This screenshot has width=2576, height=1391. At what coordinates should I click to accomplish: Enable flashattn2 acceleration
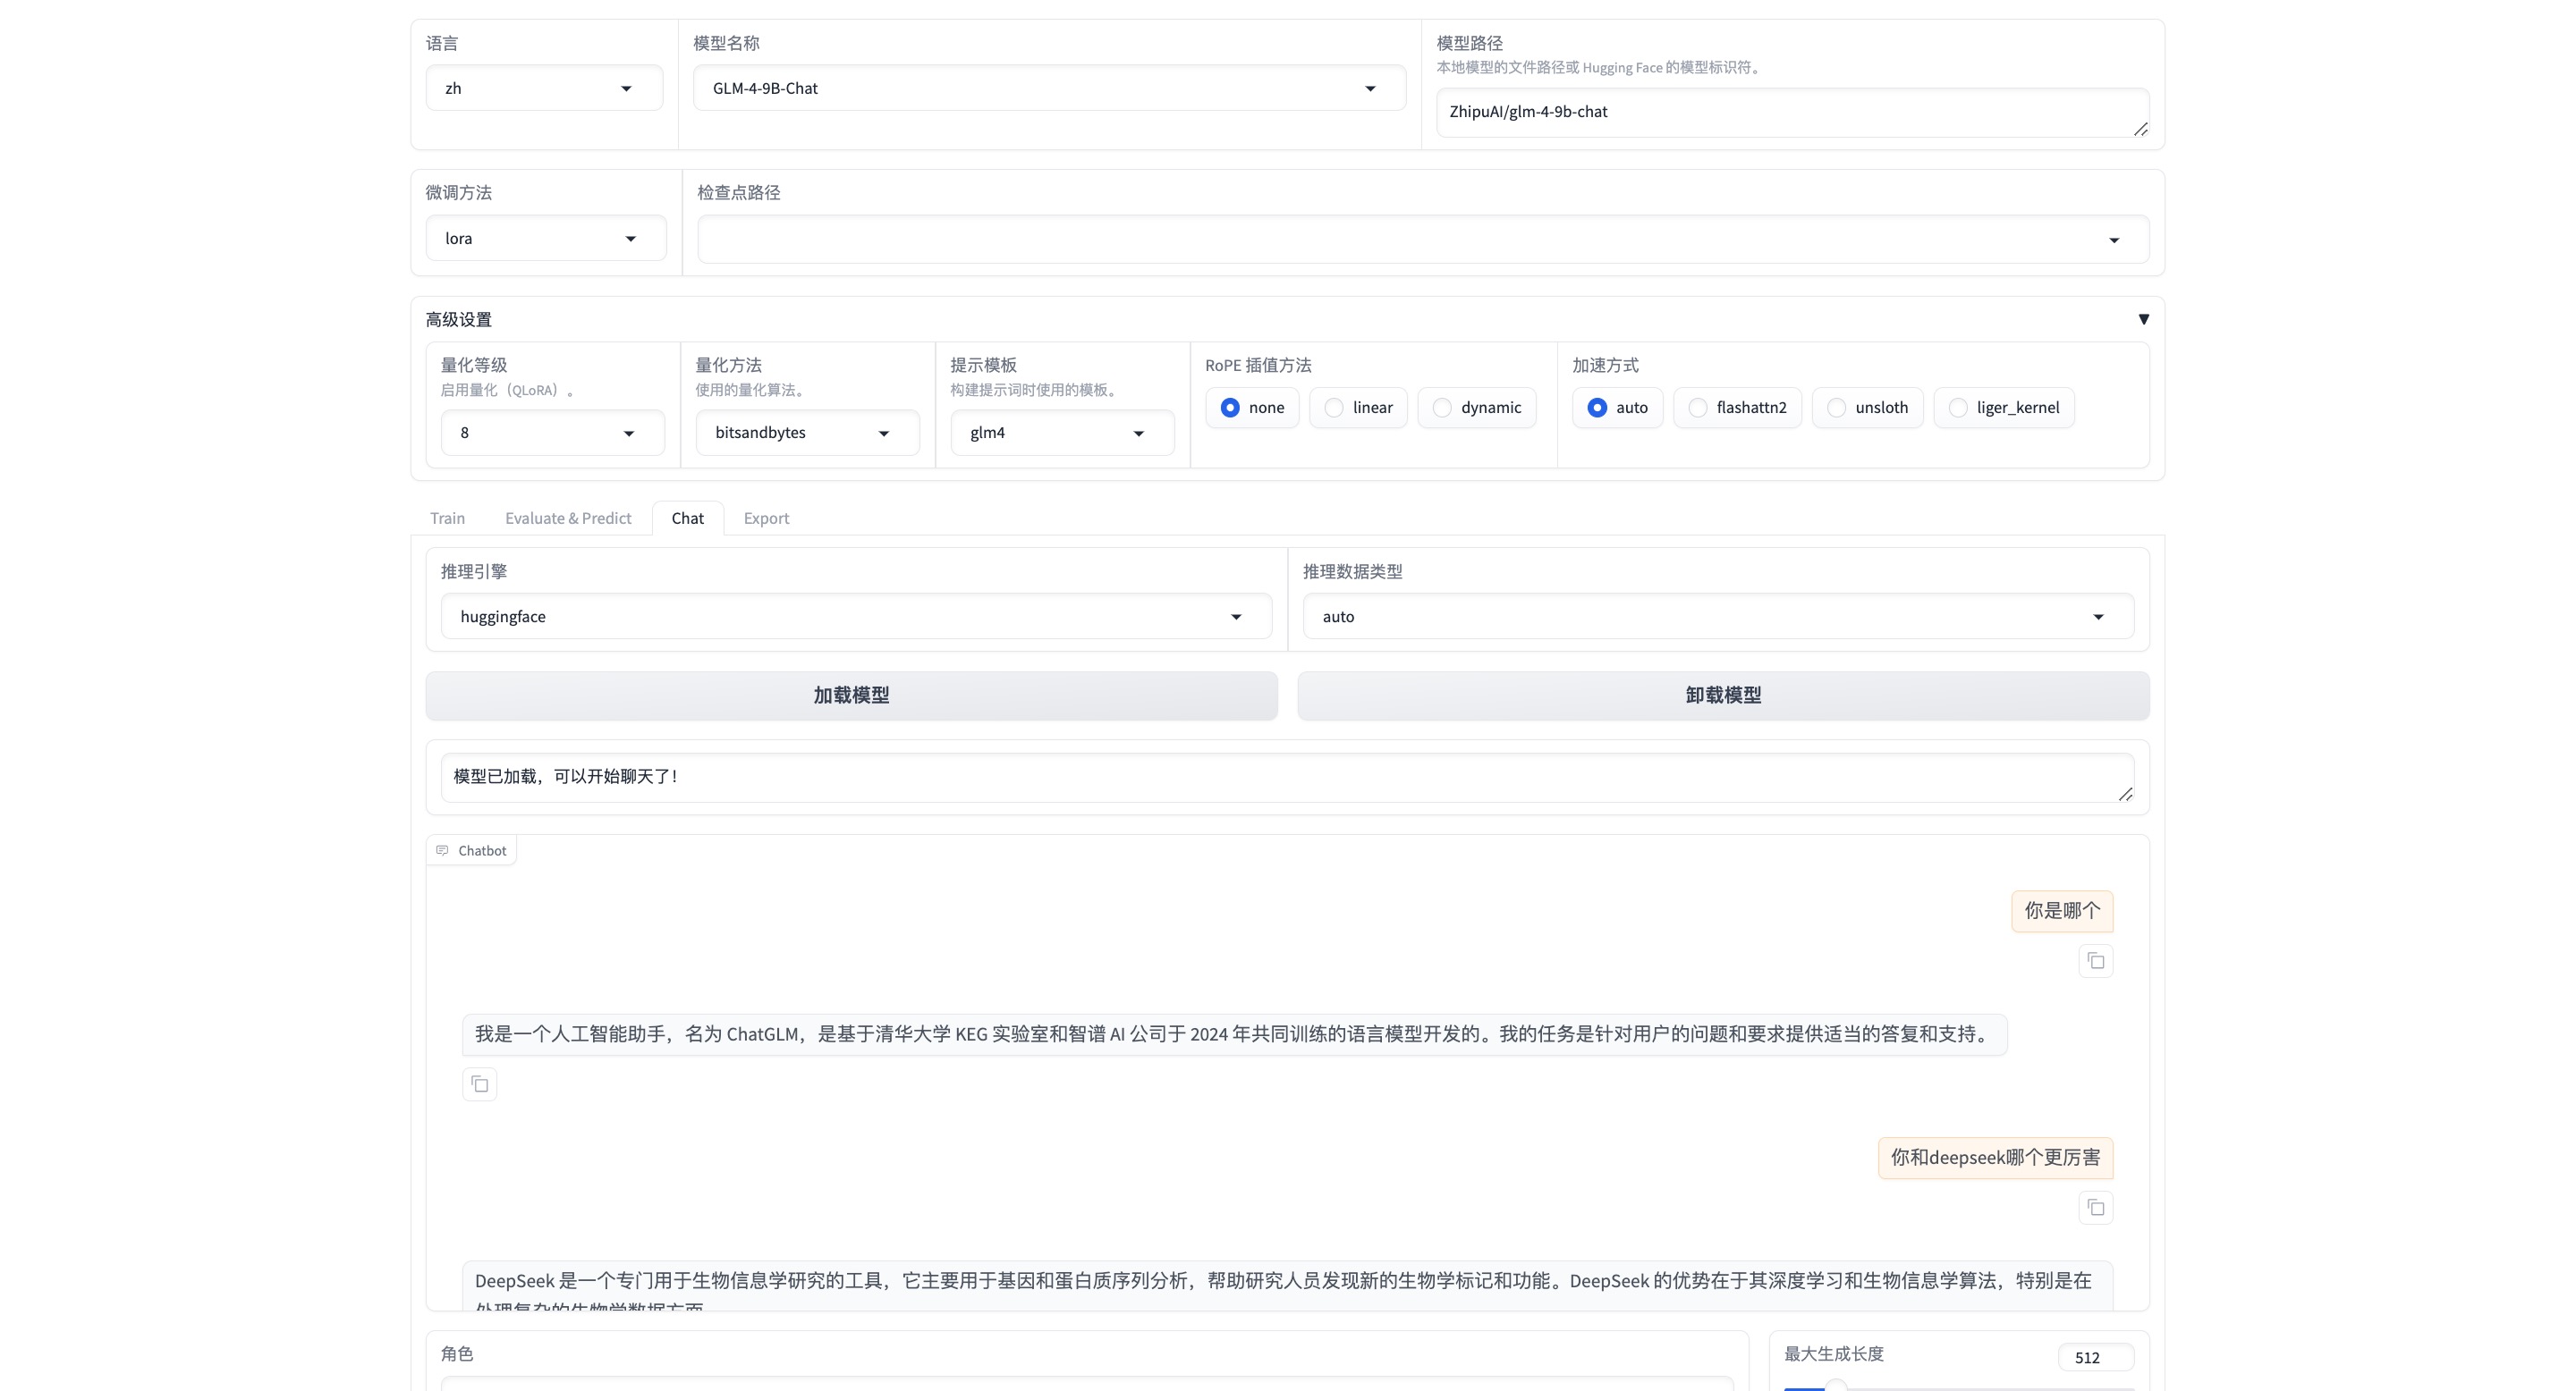click(1698, 408)
